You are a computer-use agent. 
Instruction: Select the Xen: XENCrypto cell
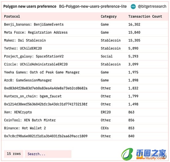point(18,112)
